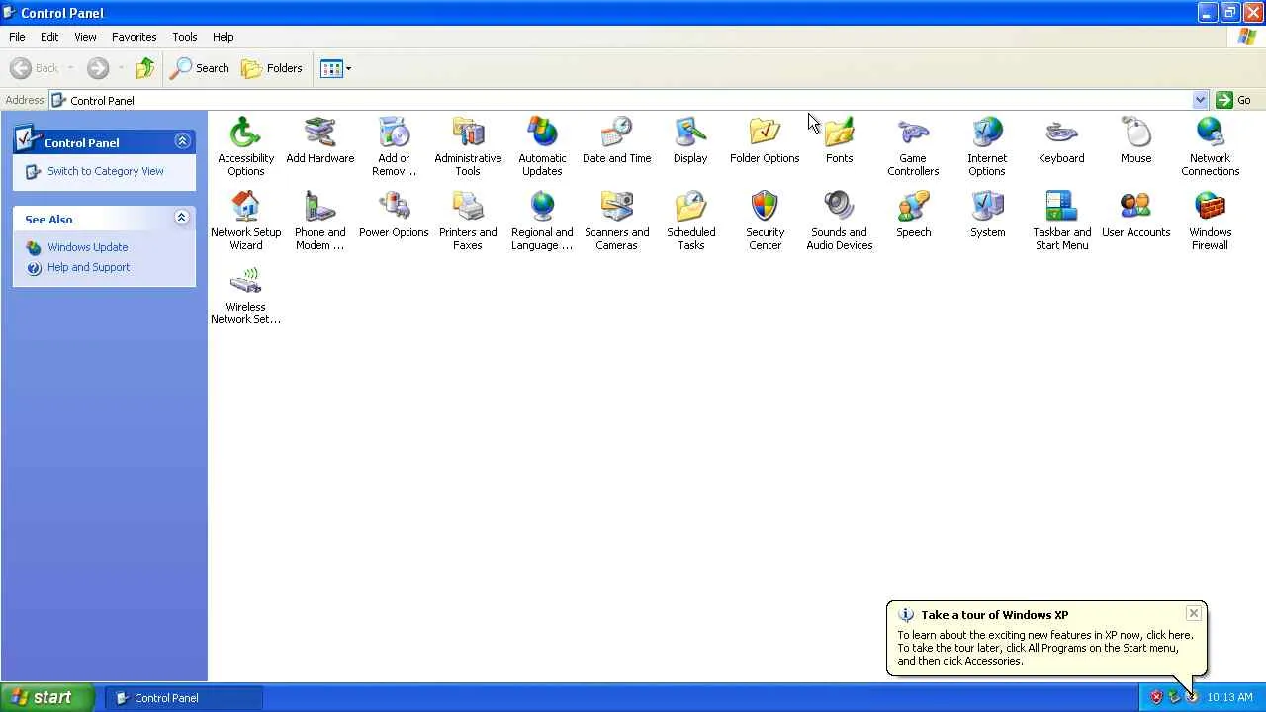
Task: Select the Scheduled Tasks icon
Action: point(690,220)
